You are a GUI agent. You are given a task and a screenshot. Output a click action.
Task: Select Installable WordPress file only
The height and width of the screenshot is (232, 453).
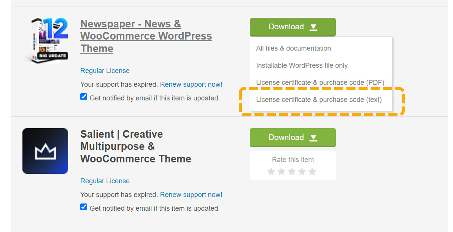click(x=302, y=65)
